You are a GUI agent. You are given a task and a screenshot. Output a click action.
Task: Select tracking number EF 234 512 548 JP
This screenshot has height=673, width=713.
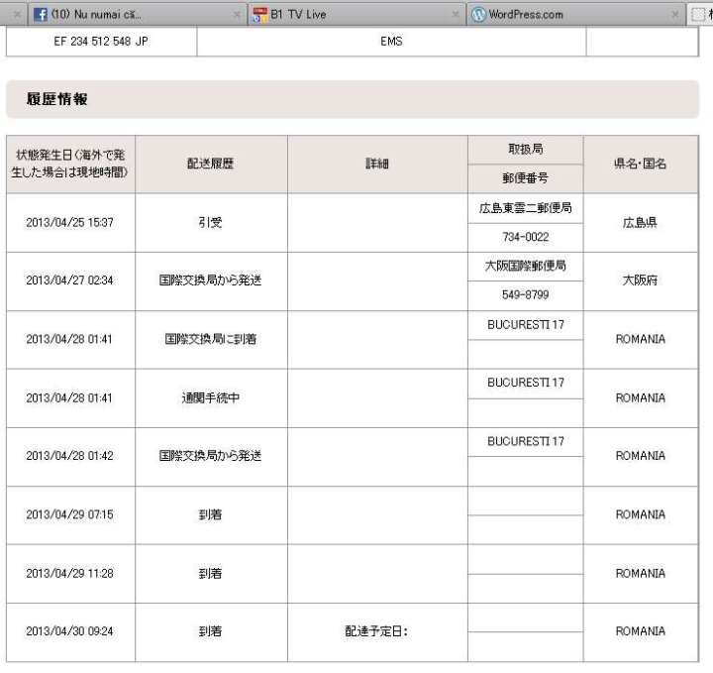101,42
